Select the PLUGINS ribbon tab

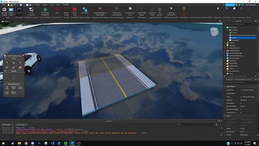[x=66, y=5]
